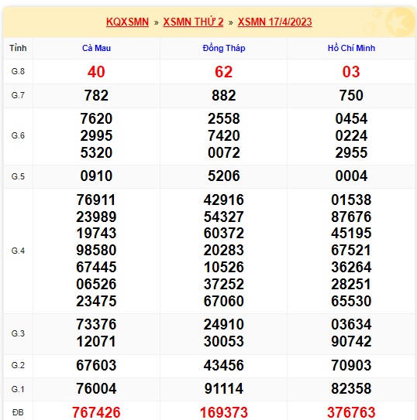Select G.4 number 20283
Viewport: 417px width, 420px height.
click(x=224, y=250)
